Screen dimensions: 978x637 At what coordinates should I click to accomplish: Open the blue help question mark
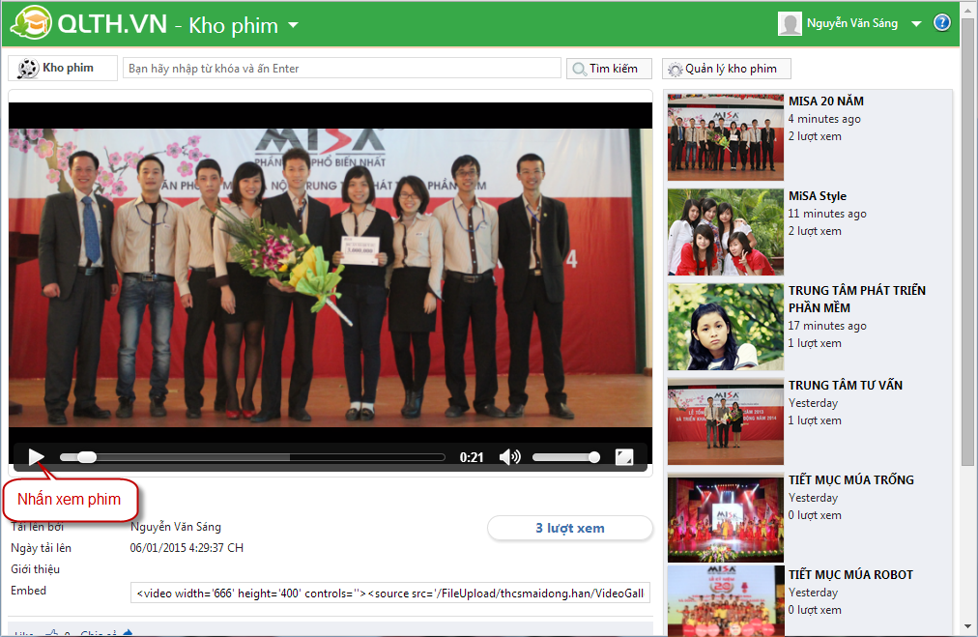click(x=942, y=22)
